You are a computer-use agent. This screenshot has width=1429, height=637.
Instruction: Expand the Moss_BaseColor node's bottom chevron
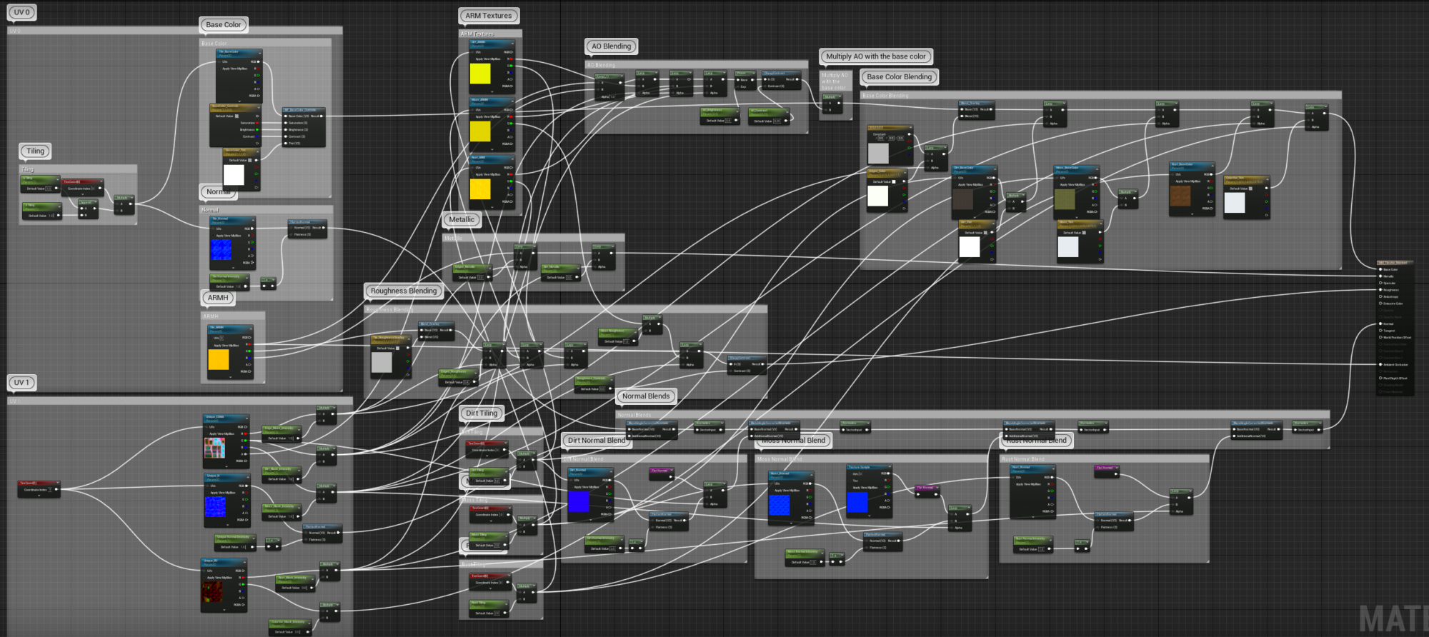pos(1077,218)
